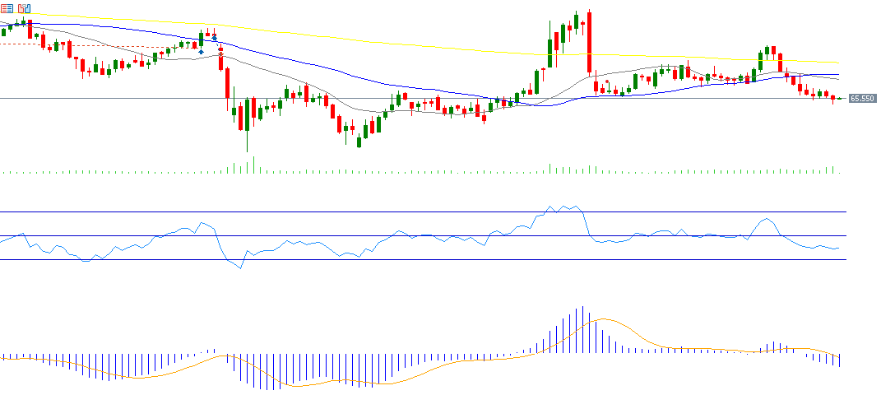Select the orange dashed trade history line
Screen dimensions: 881x409
(99, 45)
